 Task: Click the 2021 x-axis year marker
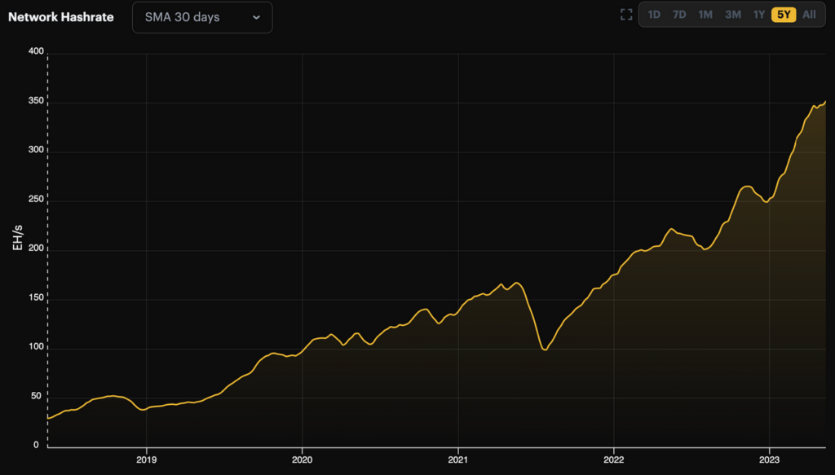tap(458, 459)
